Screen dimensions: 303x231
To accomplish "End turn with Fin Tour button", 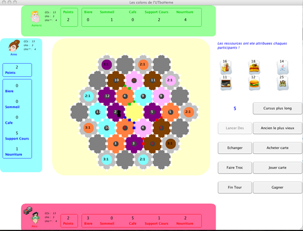I will click(235, 187).
